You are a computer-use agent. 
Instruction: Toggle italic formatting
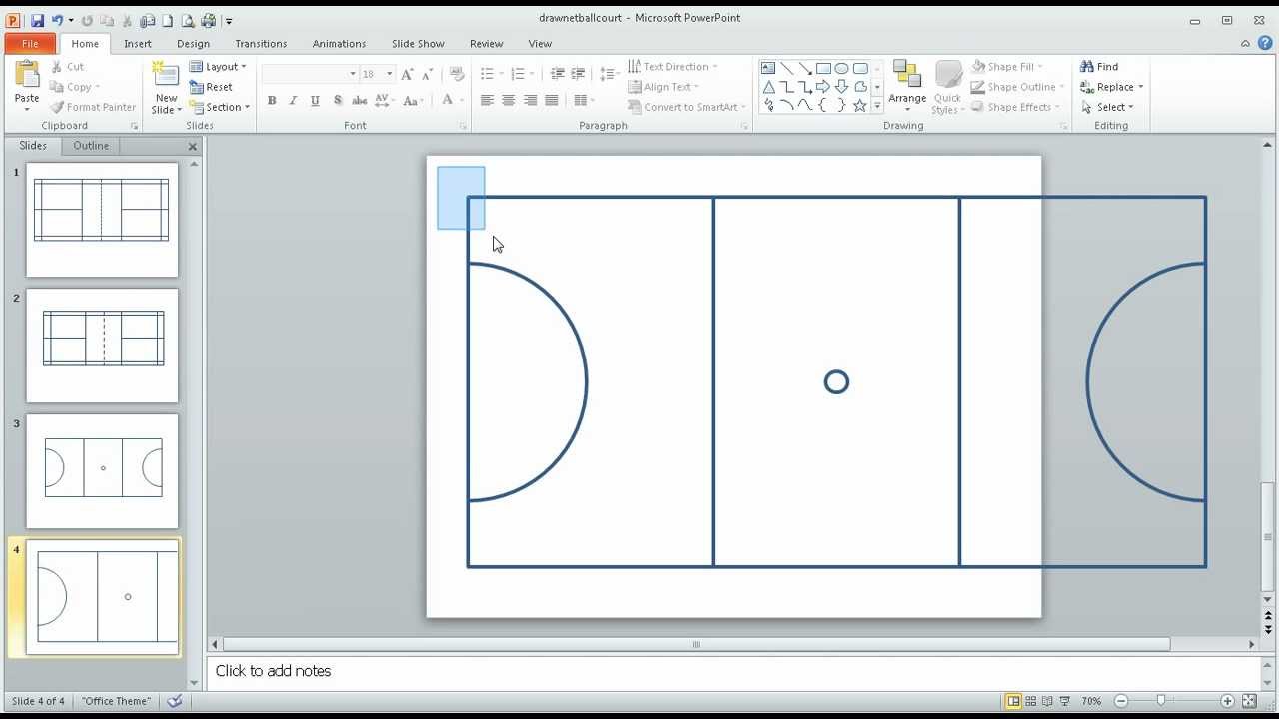(x=292, y=100)
